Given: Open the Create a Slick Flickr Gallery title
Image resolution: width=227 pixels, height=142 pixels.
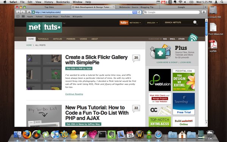Looking at the screenshot, I should [96, 60].
